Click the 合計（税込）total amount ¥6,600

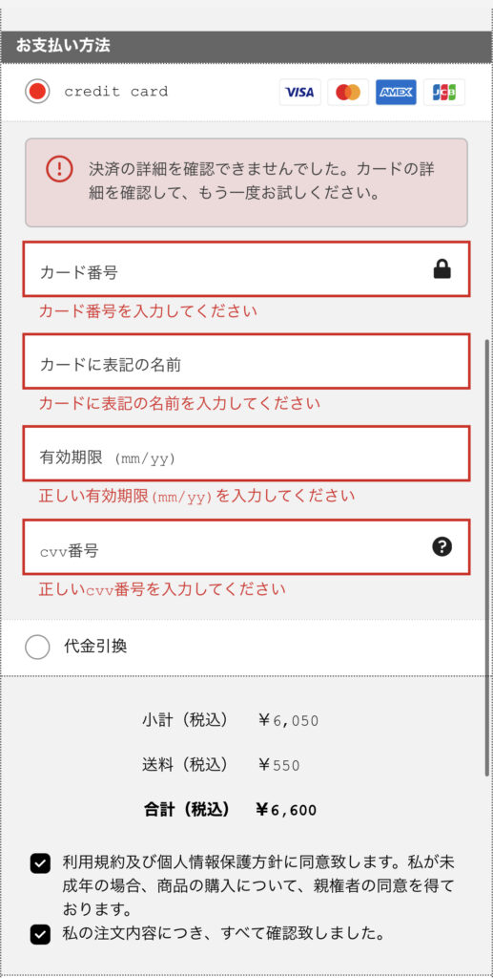pos(286,810)
